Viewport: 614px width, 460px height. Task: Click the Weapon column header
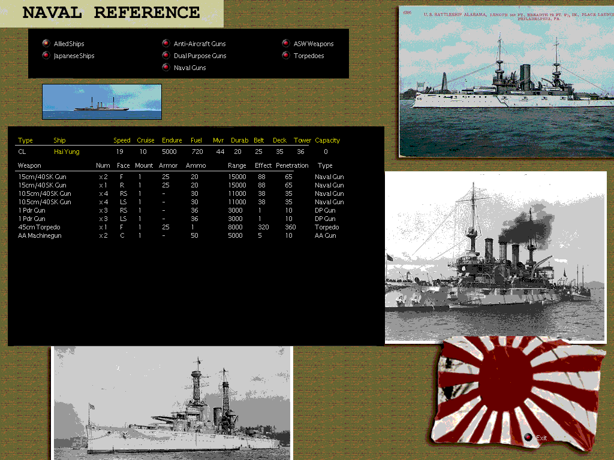tap(29, 165)
